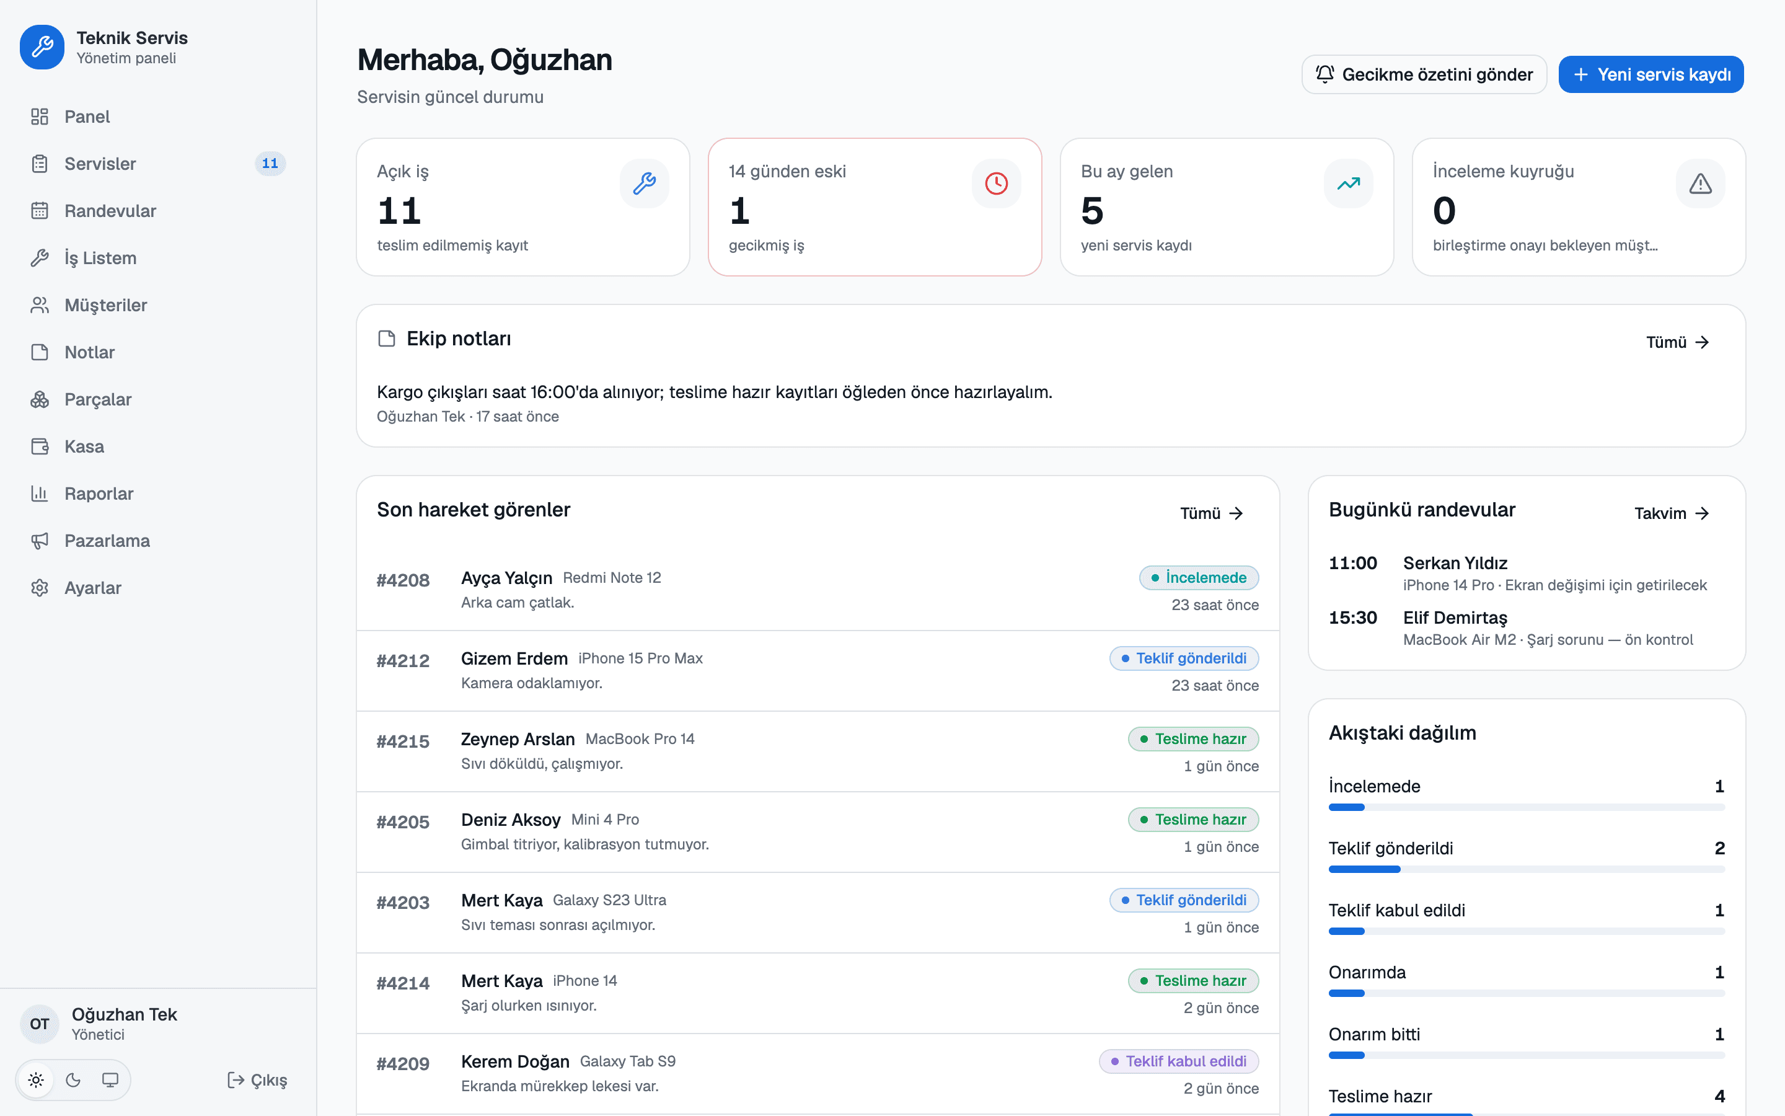Open service record #4203 Galaxy S23 Ultra
The image size is (1785, 1116).
(818, 912)
